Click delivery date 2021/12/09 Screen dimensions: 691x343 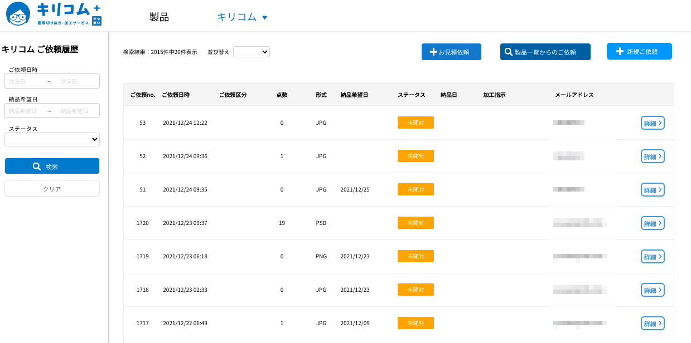pos(355,323)
